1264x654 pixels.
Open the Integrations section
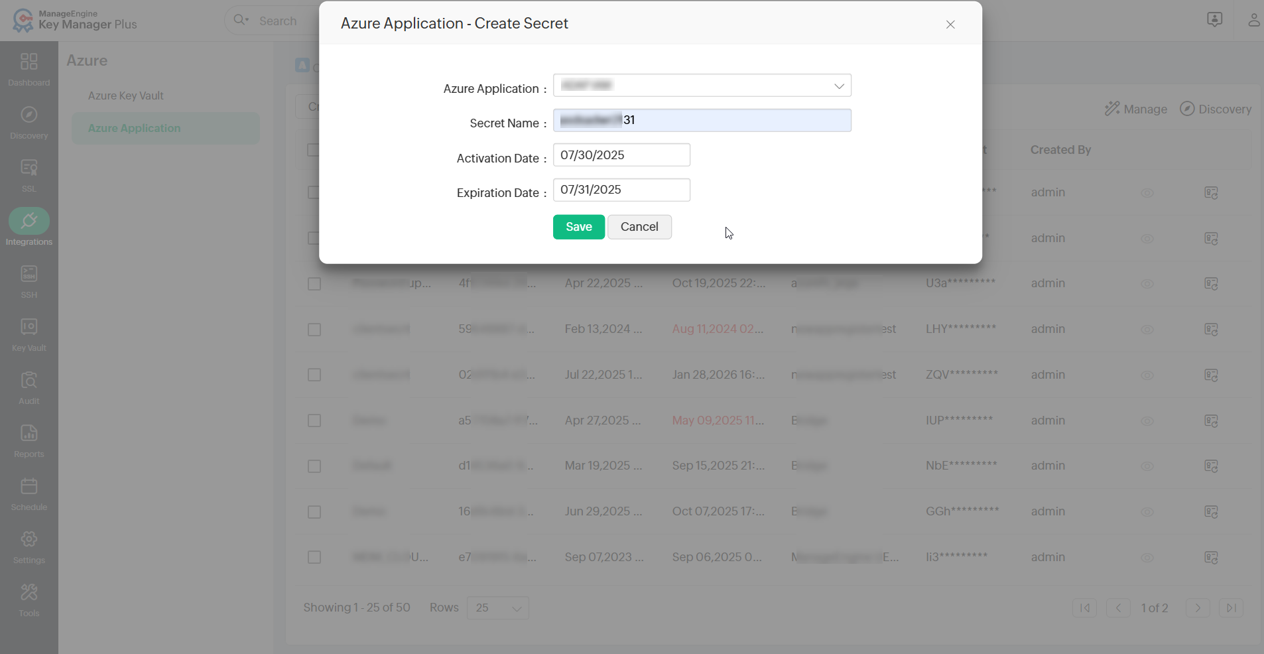pyautogui.click(x=29, y=228)
